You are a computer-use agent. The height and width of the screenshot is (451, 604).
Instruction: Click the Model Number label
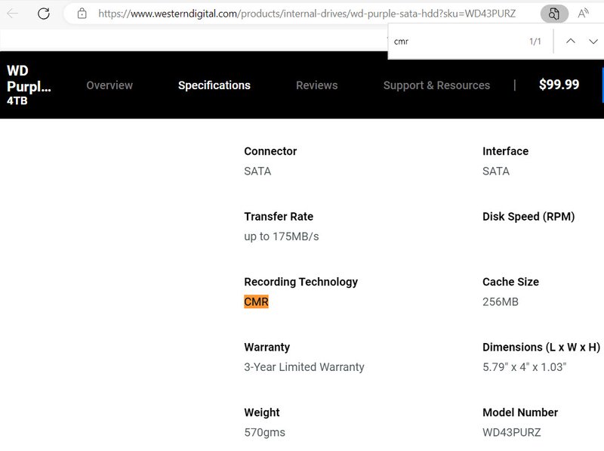(520, 412)
